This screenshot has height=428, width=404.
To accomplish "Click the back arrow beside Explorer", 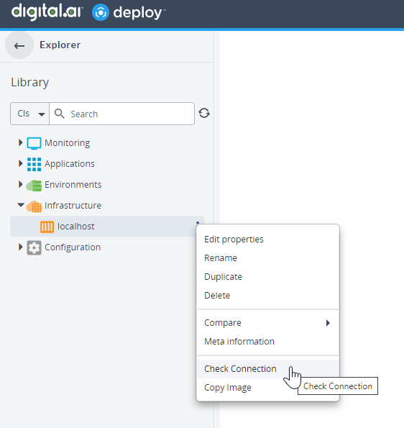I will point(19,45).
